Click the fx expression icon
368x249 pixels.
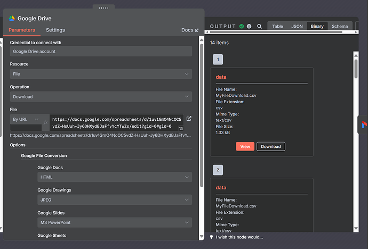[45, 122]
